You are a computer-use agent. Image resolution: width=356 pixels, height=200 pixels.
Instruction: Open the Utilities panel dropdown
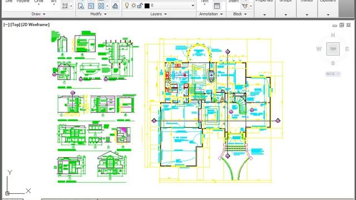[x=306, y=15]
